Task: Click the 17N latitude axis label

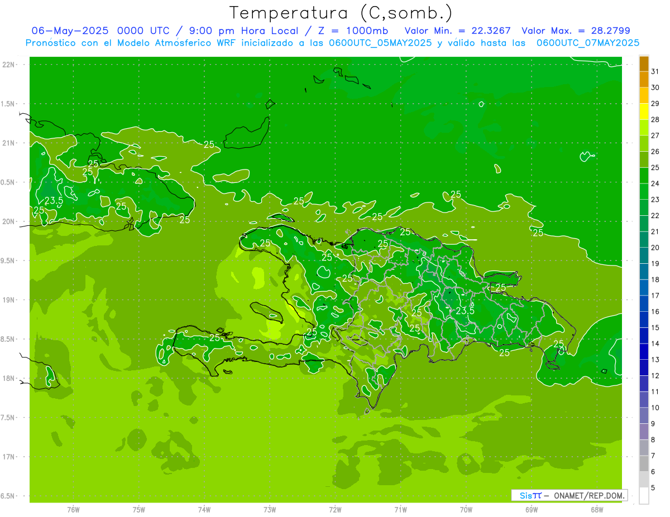Action: (8, 457)
